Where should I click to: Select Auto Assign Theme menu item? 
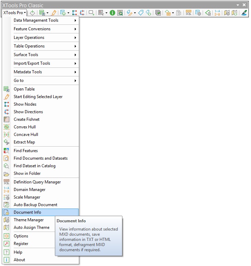(29, 227)
